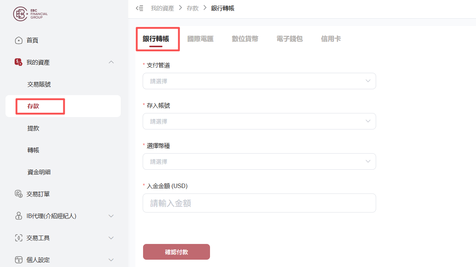Screen dimensions: 476x267
Task: Expand the 交易工具 submenu chevron
Action: [112, 238]
